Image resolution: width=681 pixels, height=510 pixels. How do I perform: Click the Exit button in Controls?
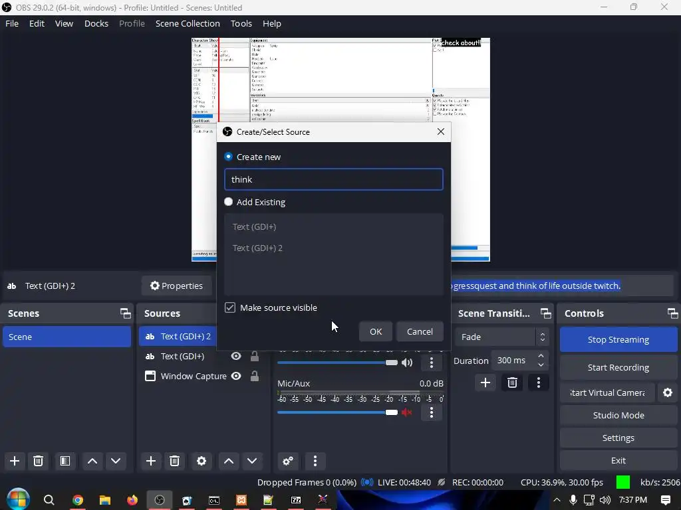(618, 461)
